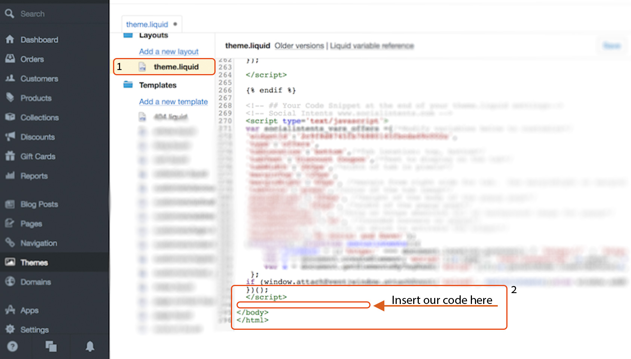
Task: Open Blog Posts
Action: point(39,204)
